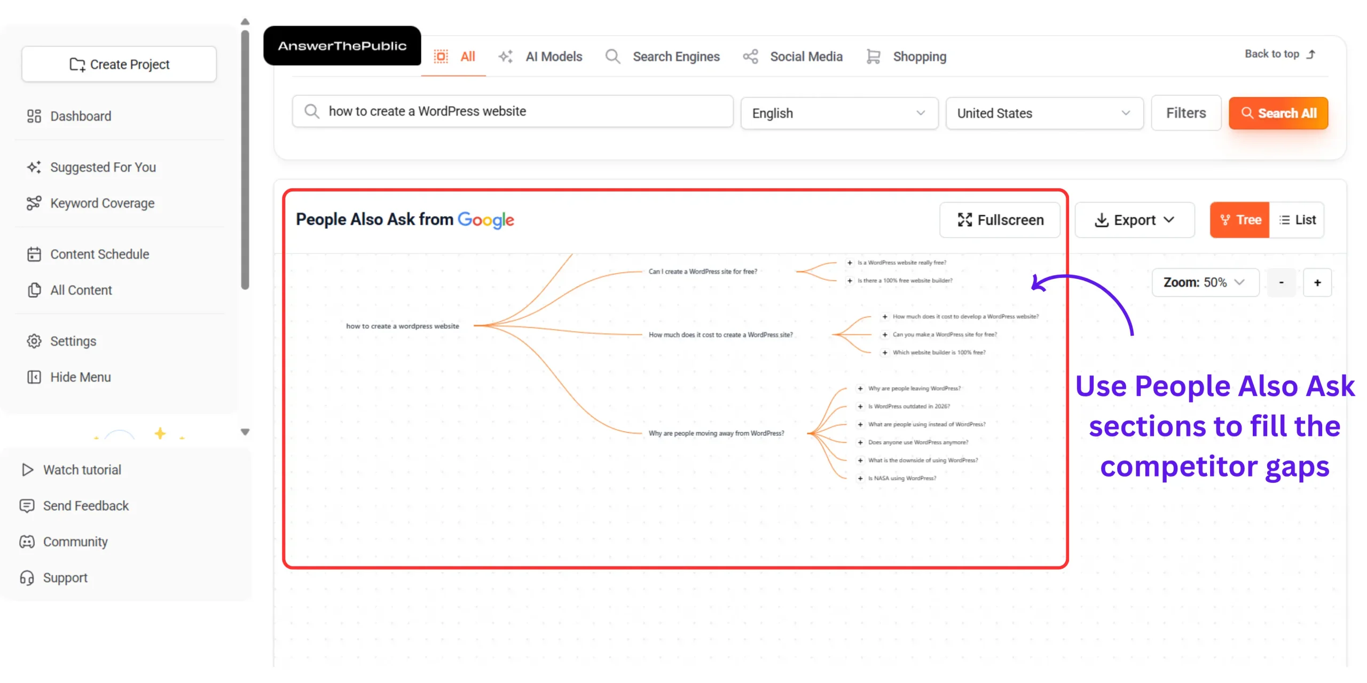Open the Dashboard icon in sidebar
This screenshot has height=683, width=1367.
34,116
